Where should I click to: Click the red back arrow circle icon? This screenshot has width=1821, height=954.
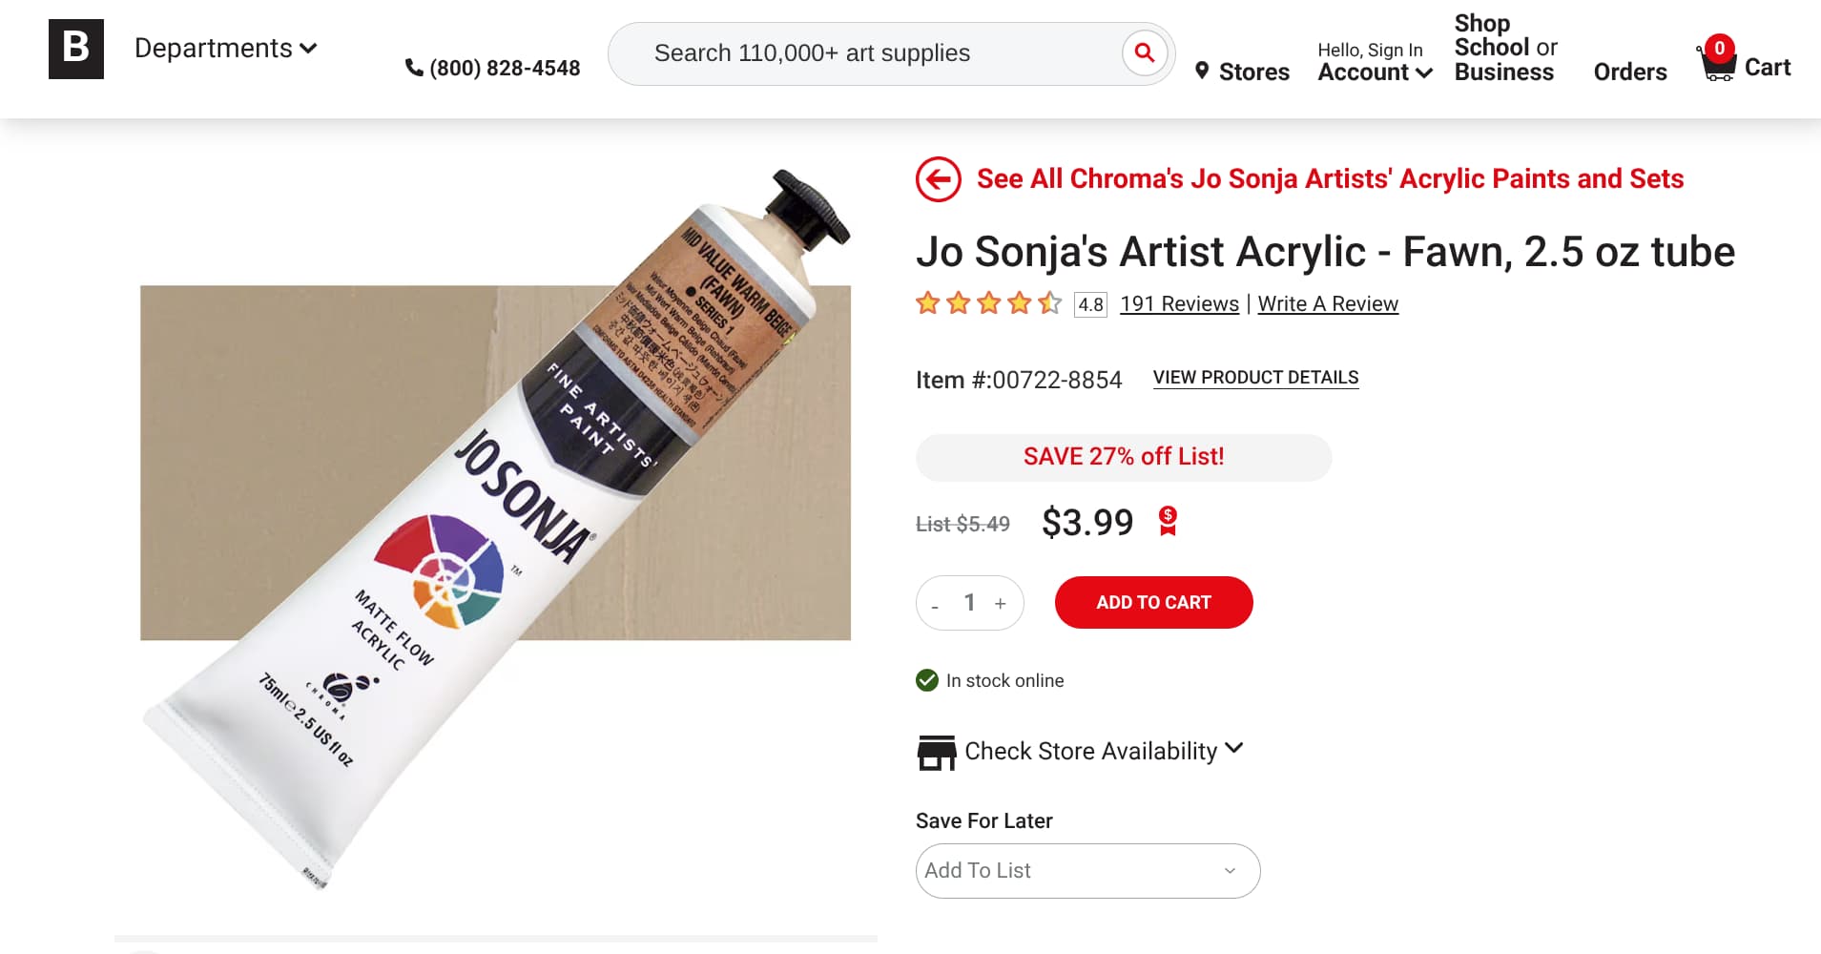point(939,179)
